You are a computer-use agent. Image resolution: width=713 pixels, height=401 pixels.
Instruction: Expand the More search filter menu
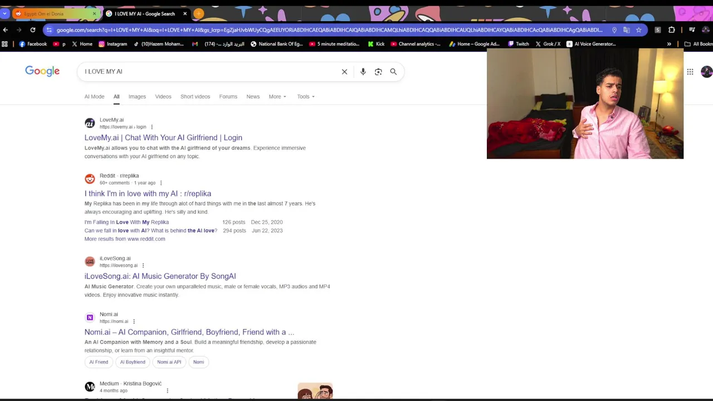[277, 96]
